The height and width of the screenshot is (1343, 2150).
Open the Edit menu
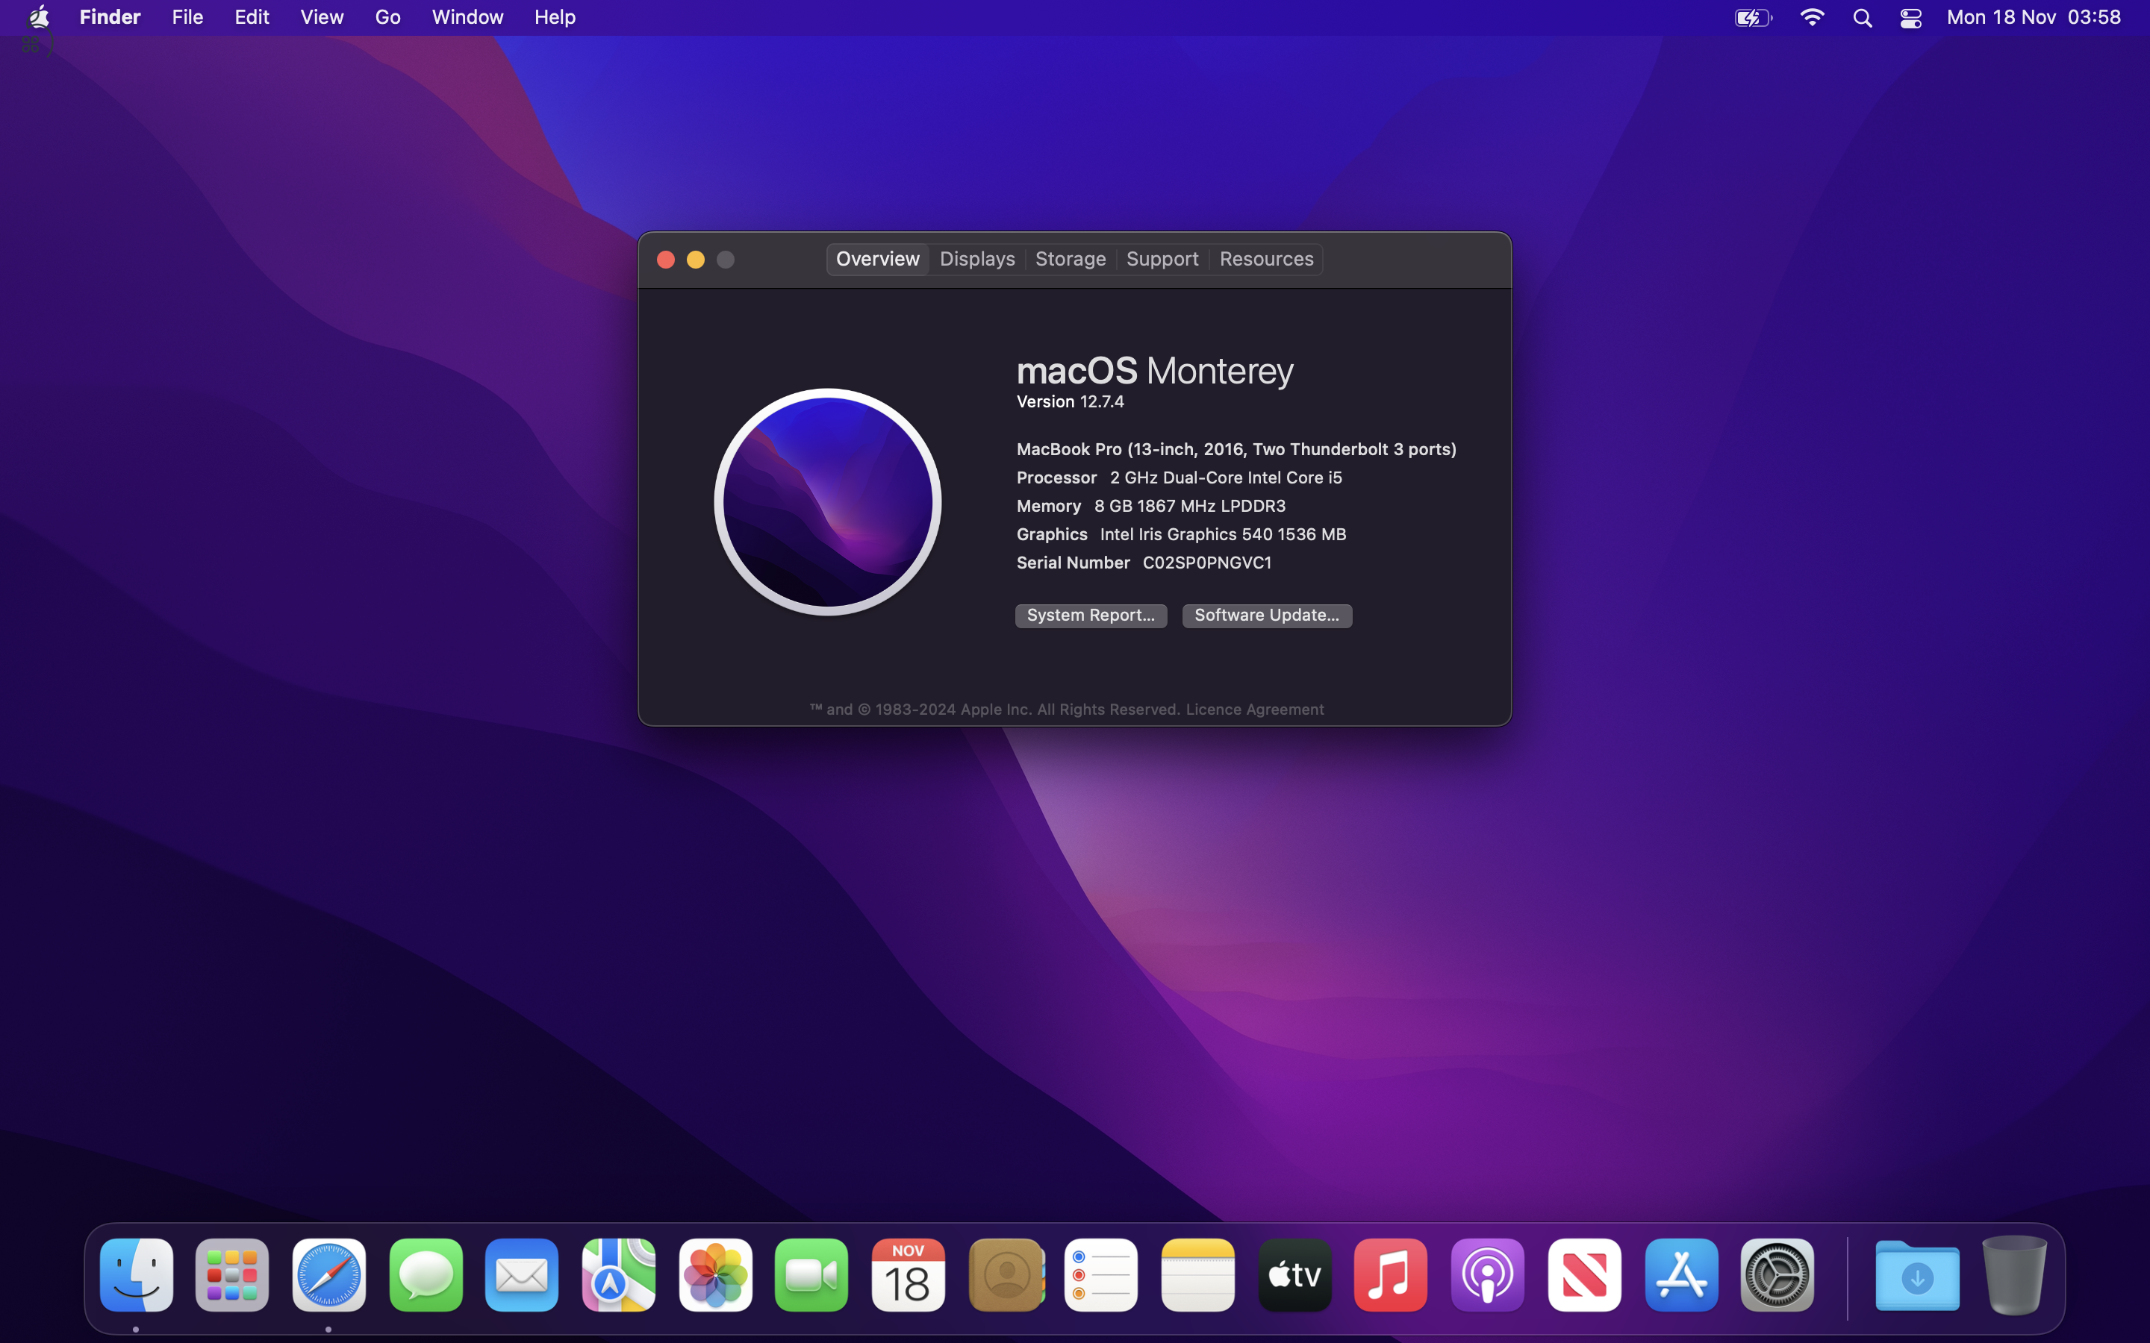click(x=252, y=17)
